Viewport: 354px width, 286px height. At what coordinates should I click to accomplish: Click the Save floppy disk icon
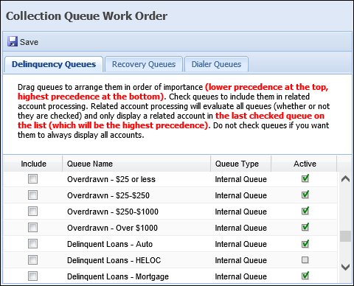click(x=13, y=41)
